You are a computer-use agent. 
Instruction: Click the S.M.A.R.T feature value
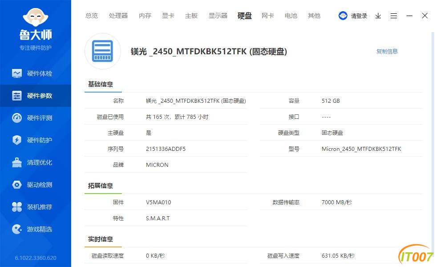coord(157,218)
